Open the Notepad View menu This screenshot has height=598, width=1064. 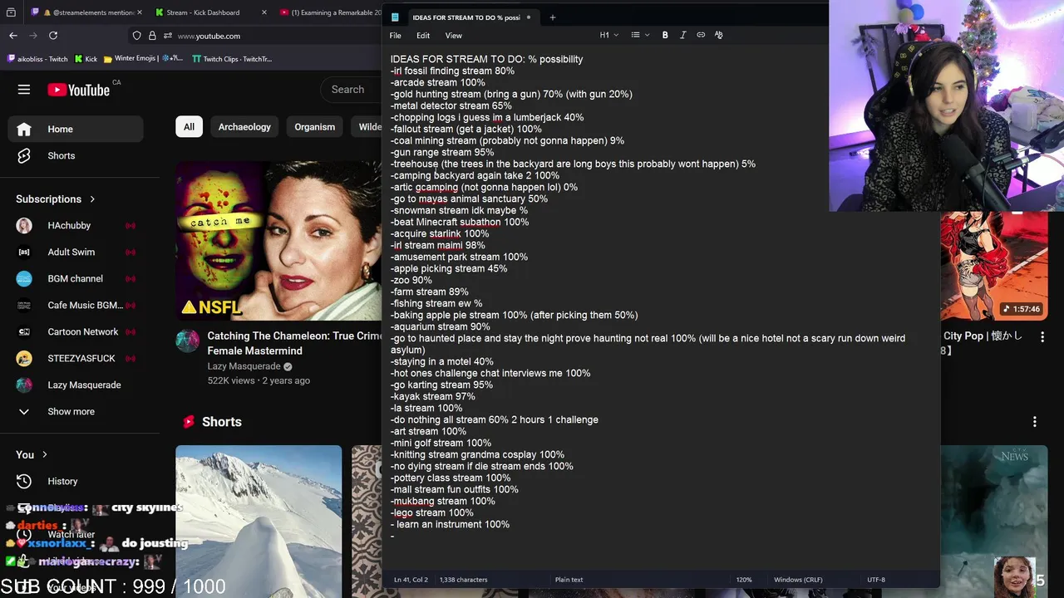pos(454,36)
